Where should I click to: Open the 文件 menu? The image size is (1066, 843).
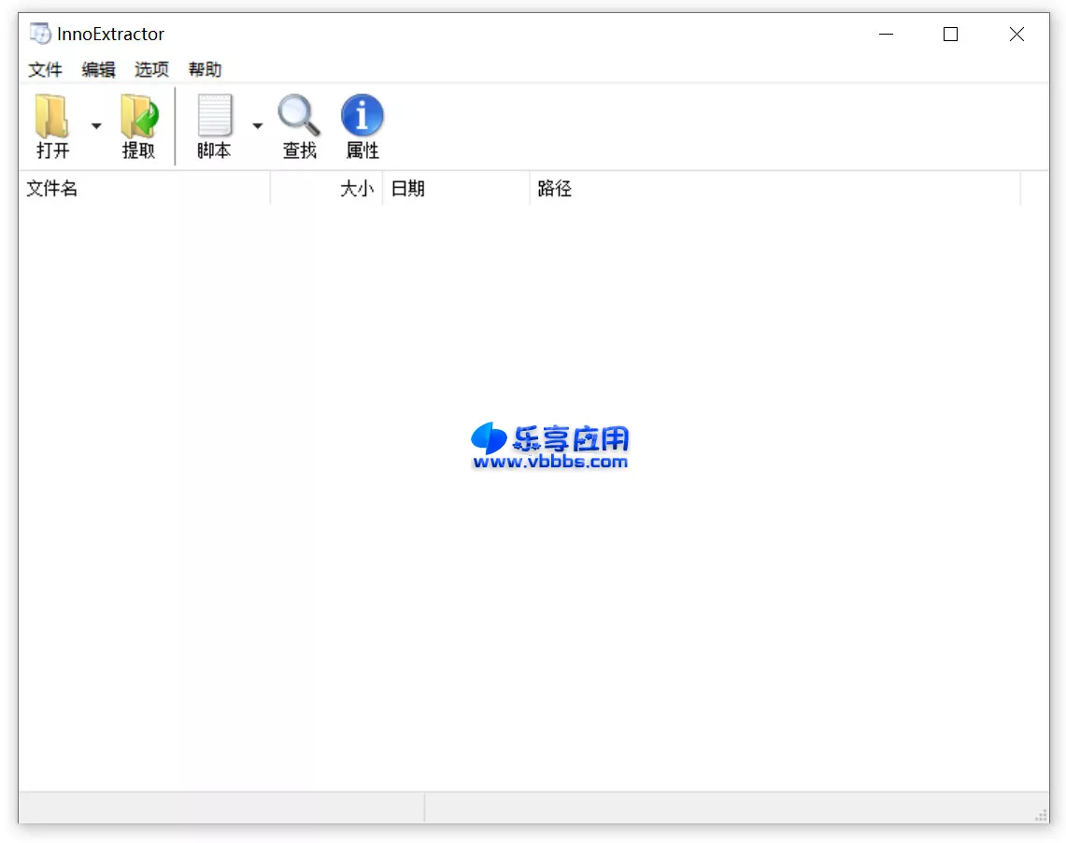(x=45, y=68)
